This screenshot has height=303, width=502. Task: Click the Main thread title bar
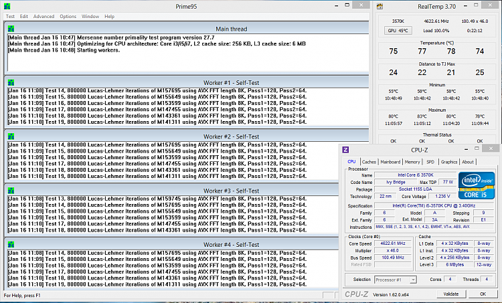pyautogui.click(x=188, y=29)
